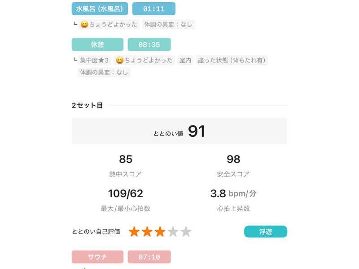Image resolution: width=359 pixels, height=269 pixels.
Task: Select the 室内 tag
Action: (x=185, y=60)
